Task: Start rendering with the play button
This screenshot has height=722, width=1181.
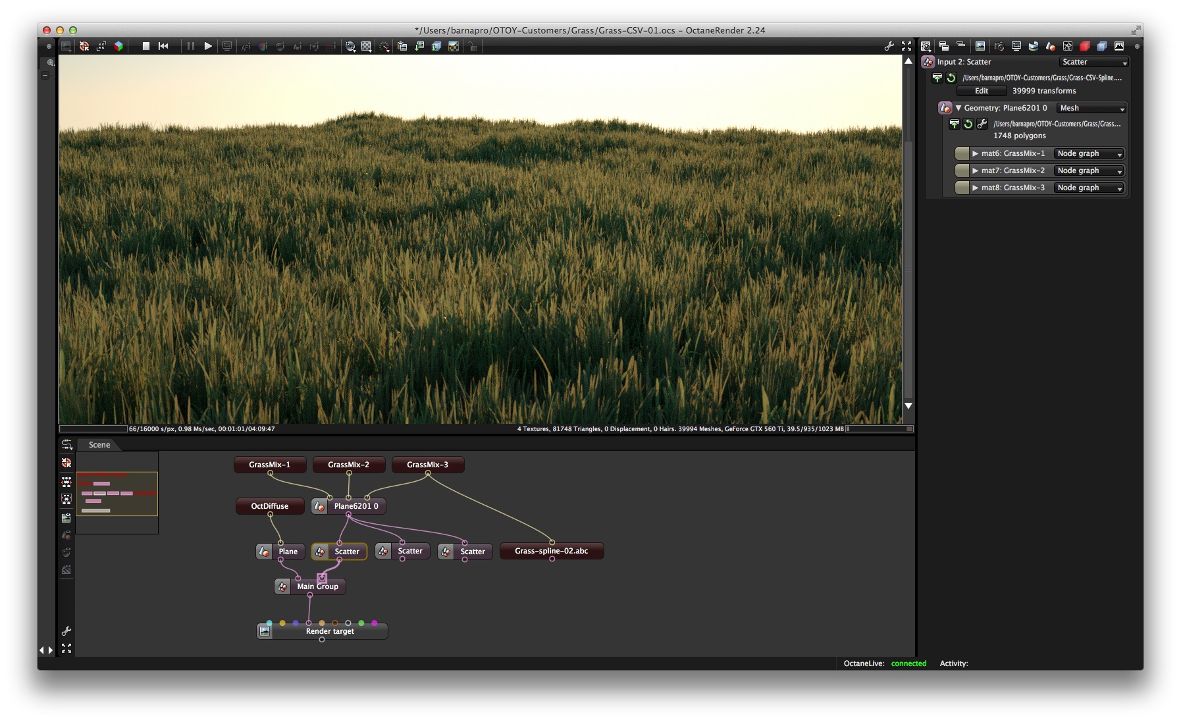Action: tap(208, 46)
